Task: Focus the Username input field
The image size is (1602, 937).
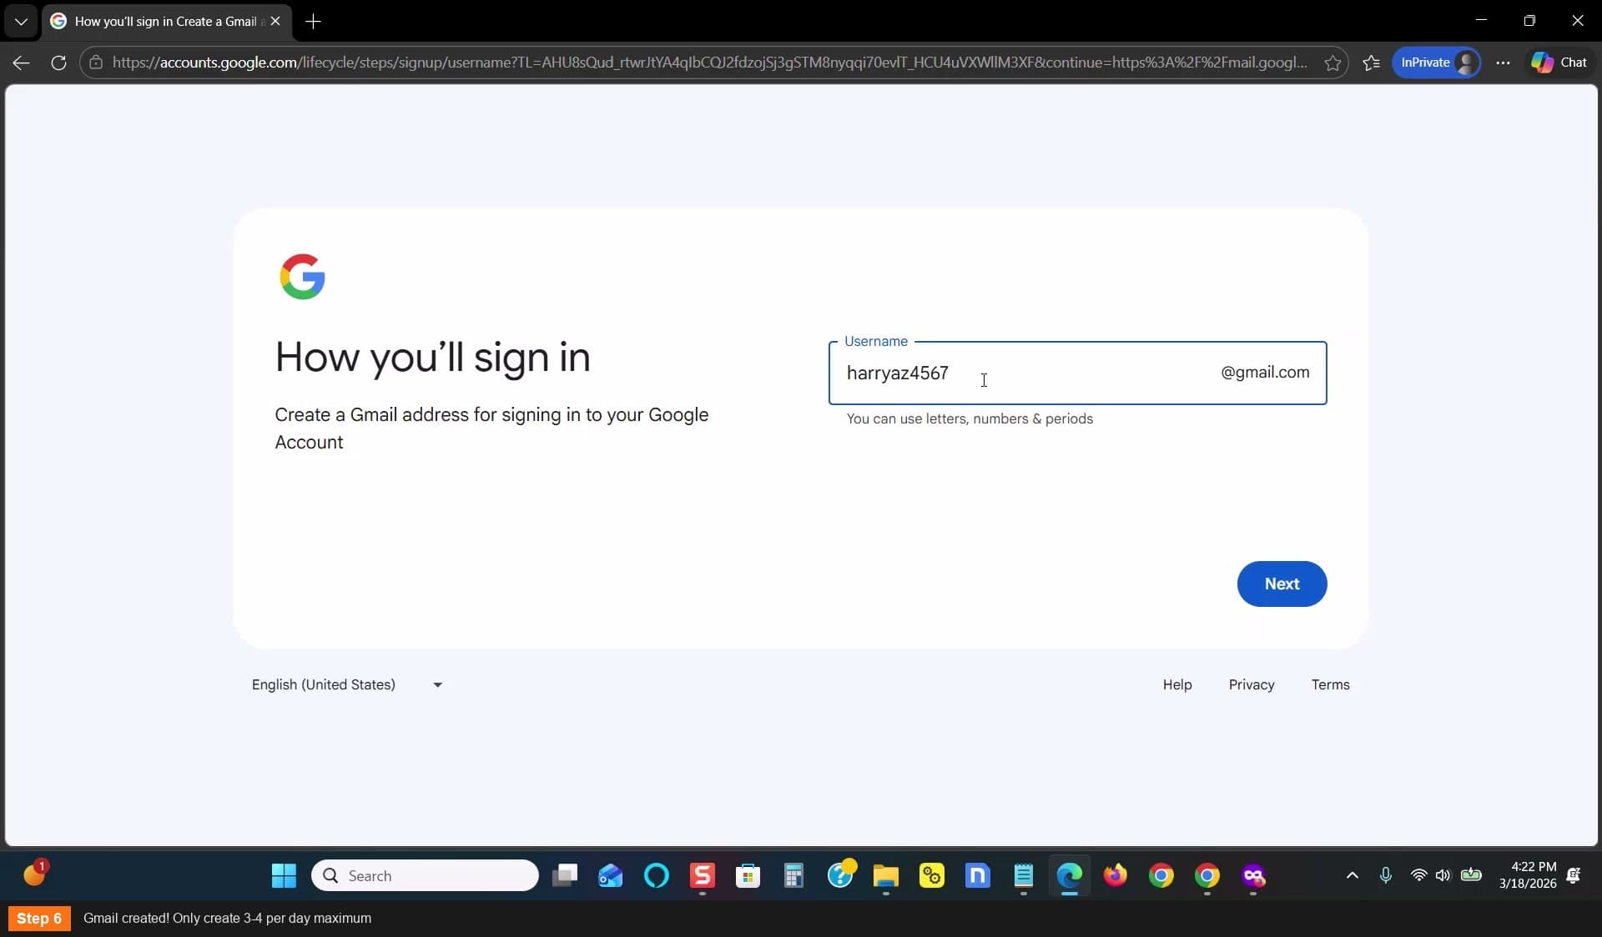Action: click(1077, 373)
